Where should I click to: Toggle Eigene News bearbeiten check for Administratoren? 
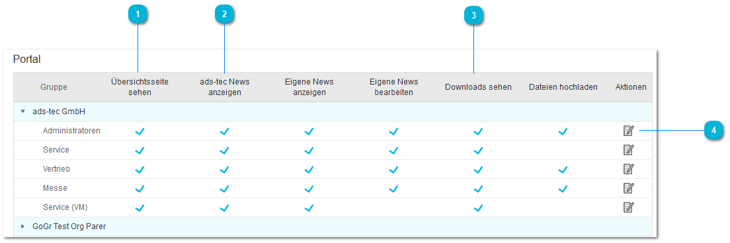tap(394, 131)
